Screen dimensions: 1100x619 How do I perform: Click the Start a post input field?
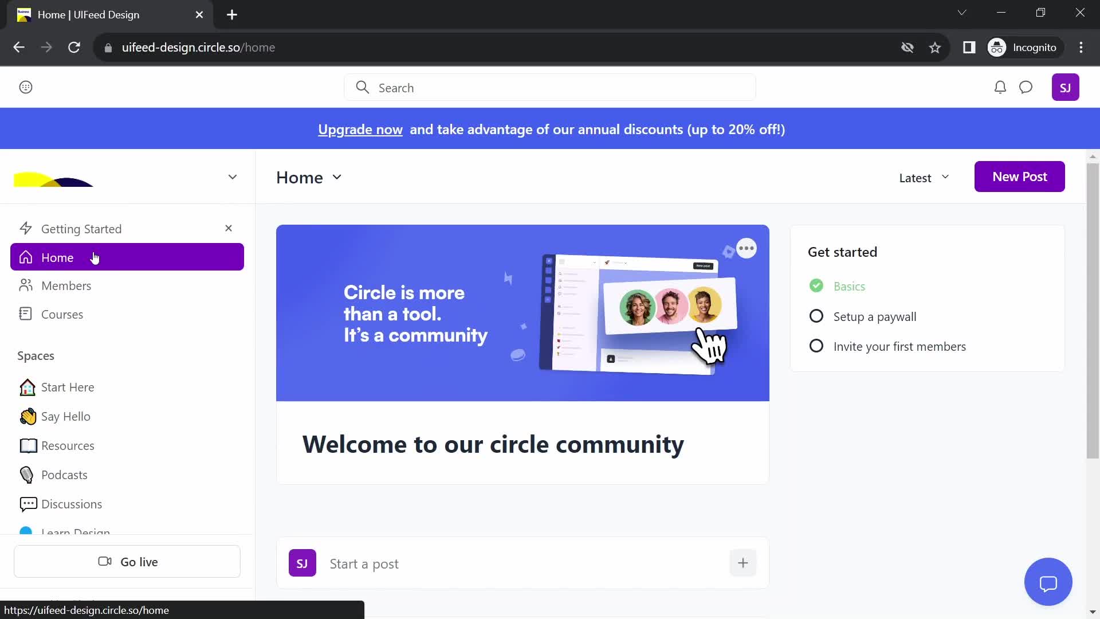pyautogui.click(x=521, y=563)
